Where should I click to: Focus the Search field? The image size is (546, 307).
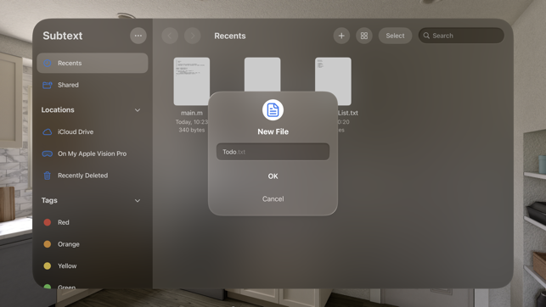point(461,36)
